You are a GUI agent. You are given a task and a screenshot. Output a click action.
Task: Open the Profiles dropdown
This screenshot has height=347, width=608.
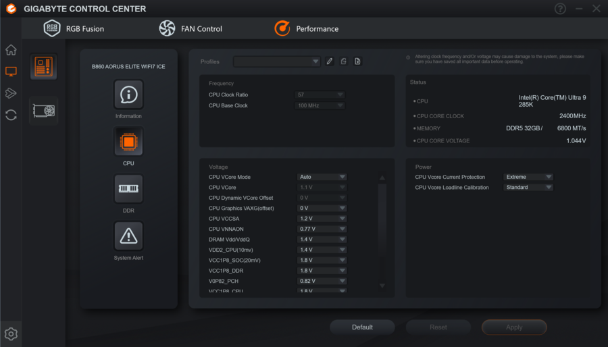[x=276, y=61]
